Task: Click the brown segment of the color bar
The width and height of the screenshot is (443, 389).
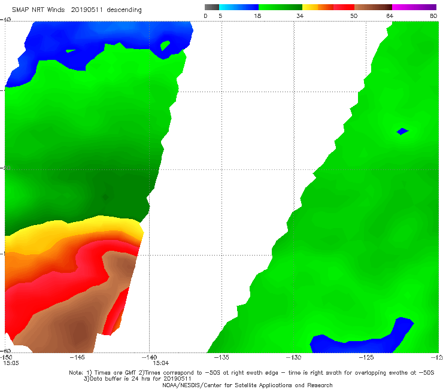Action: tap(373, 7)
